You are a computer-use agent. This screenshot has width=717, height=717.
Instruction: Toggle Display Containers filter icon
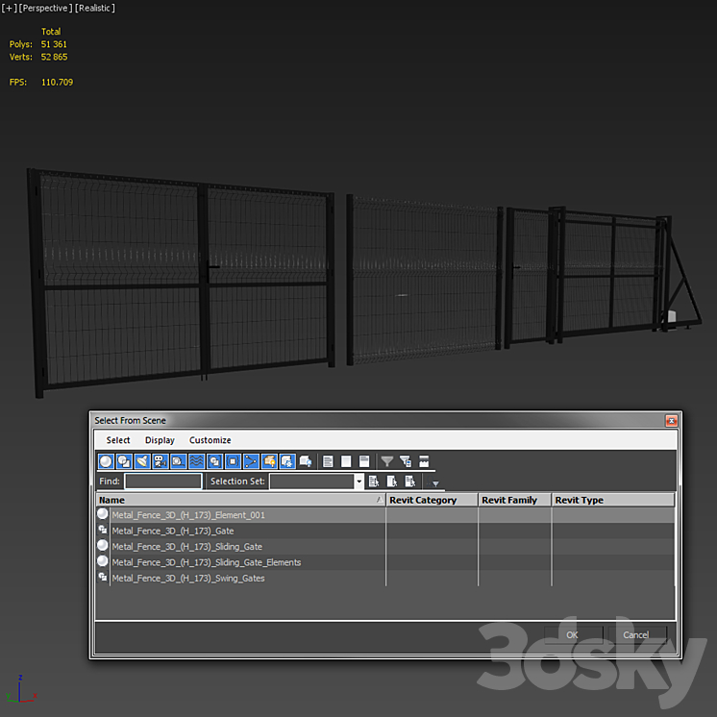(269, 461)
